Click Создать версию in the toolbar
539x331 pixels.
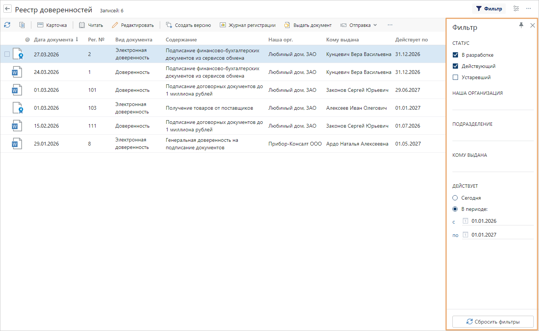[x=189, y=25]
